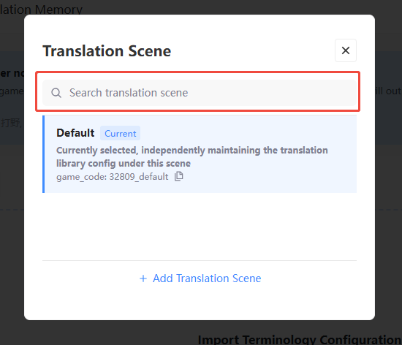Image resolution: width=402 pixels, height=345 pixels.
Task: Click the magnifier search icon
Action: [56, 93]
